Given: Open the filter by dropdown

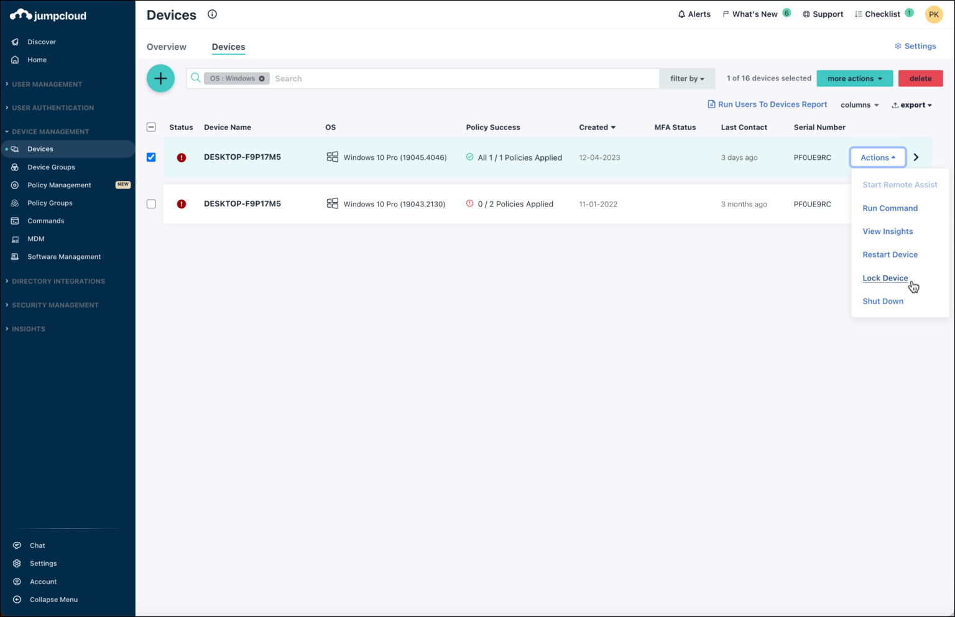Looking at the screenshot, I should pyautogui.click(x=687, y=78).
